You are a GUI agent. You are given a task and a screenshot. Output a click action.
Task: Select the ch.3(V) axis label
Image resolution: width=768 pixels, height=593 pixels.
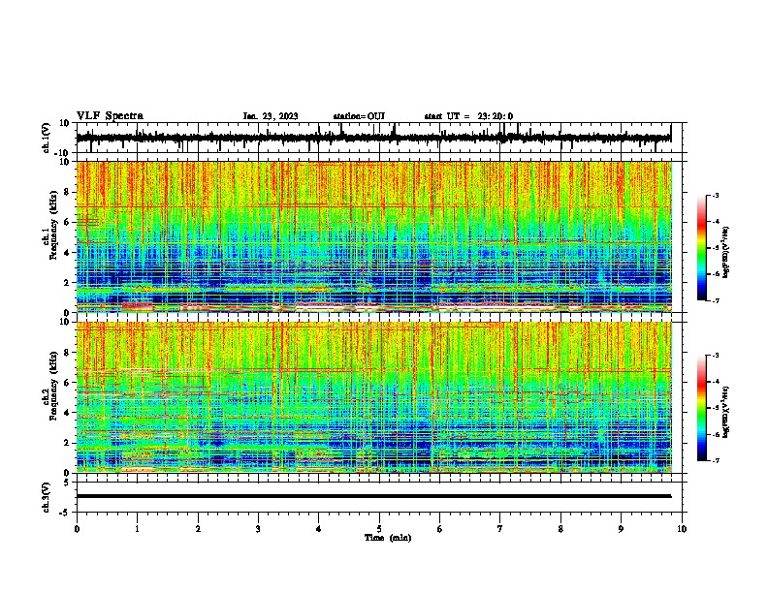(x=47, y=497)
